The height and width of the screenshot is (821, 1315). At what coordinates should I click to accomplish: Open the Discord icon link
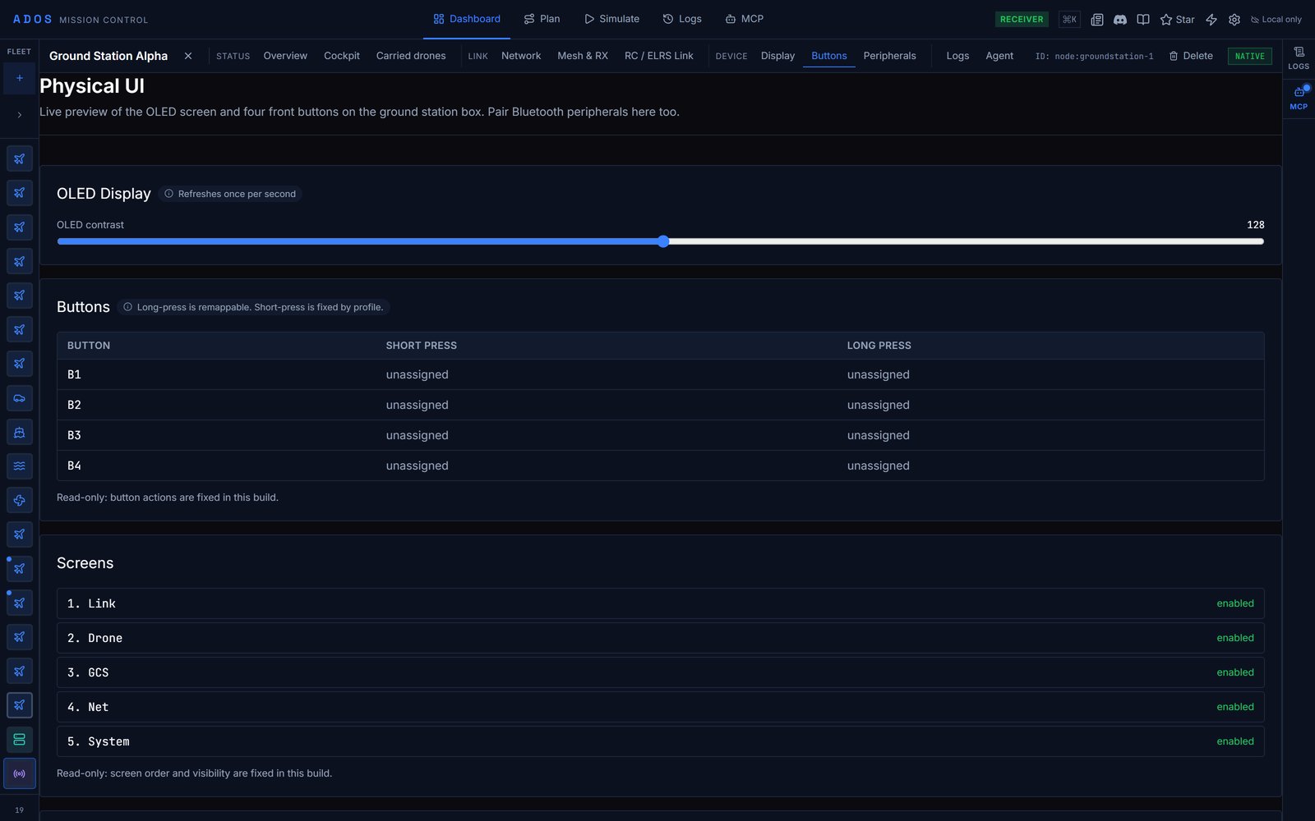click(1119, 19)
